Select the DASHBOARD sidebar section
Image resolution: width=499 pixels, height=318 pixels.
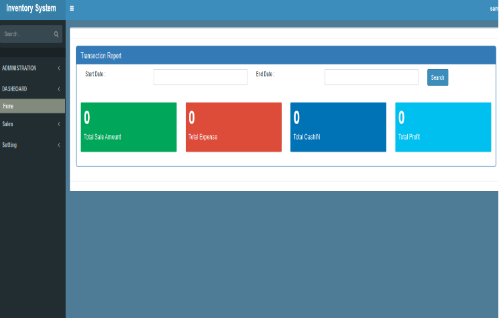pos(15,89)
